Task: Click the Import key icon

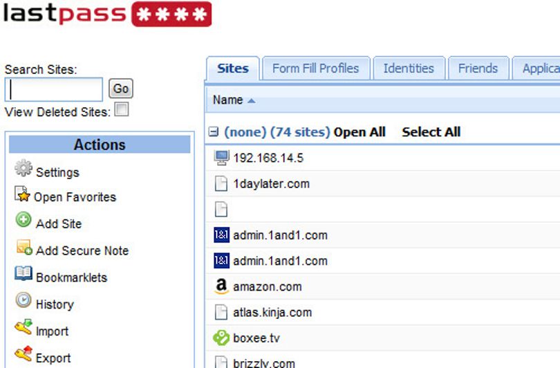Action: [24, 327]
